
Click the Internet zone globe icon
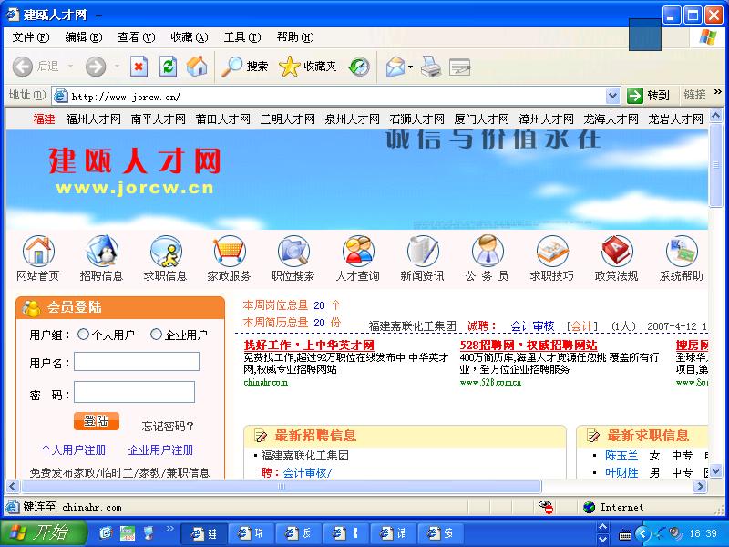pyautogui.click(x=589, y=507)
